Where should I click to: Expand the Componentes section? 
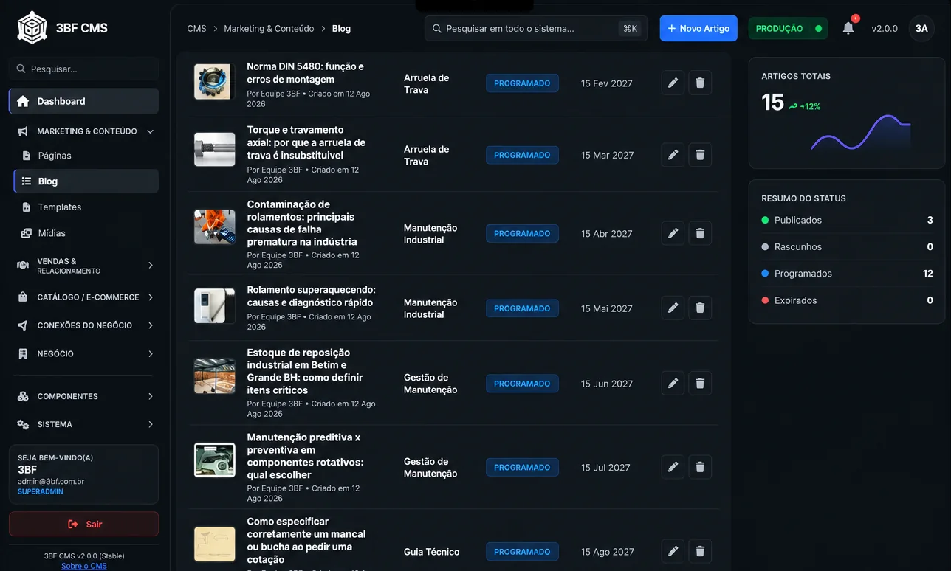(84, 396)
